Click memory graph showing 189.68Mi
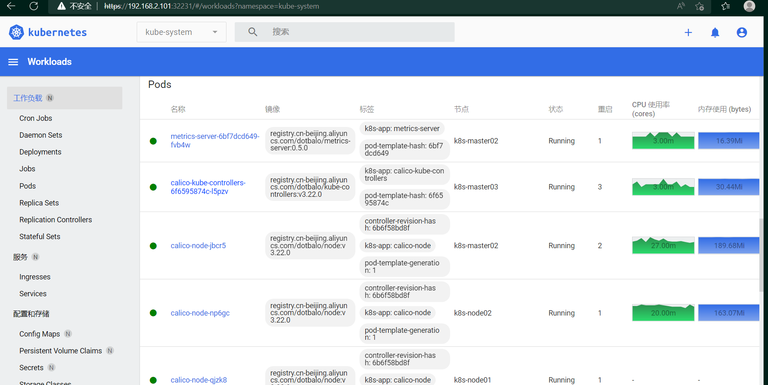 click(x=728, y=245)
